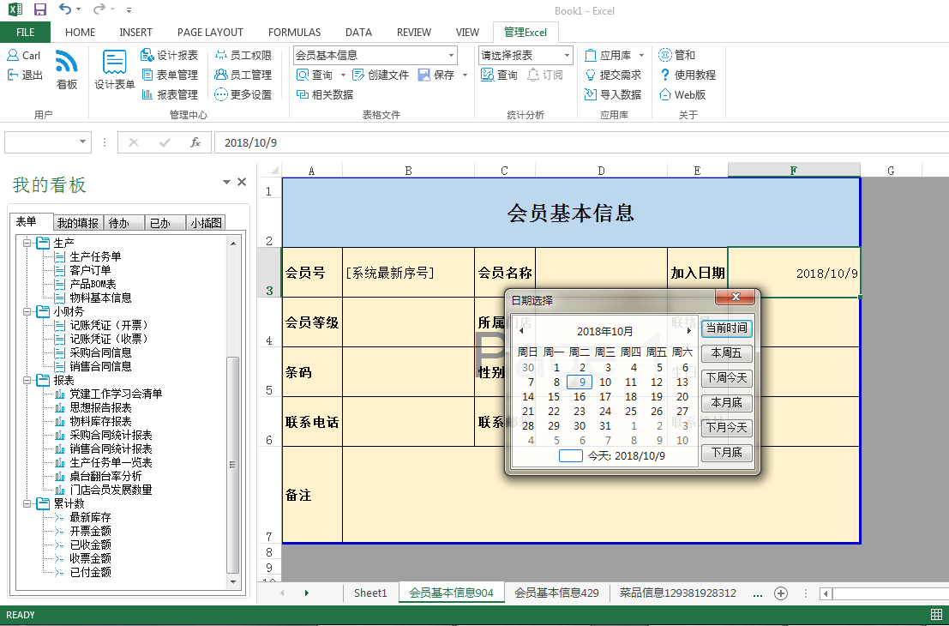Click the 本月底 button
The height and width of the screenshot is (626, 949).
tap(727, 402)
